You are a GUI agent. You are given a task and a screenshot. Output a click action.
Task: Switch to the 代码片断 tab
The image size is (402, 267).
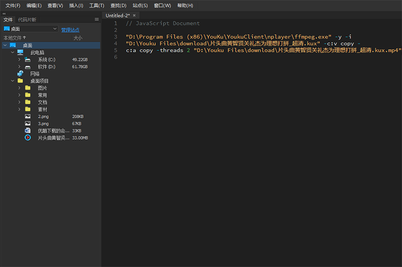pos(27,20)
